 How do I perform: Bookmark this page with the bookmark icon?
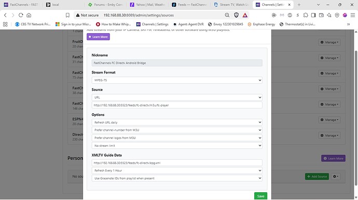tap(67, 15)
